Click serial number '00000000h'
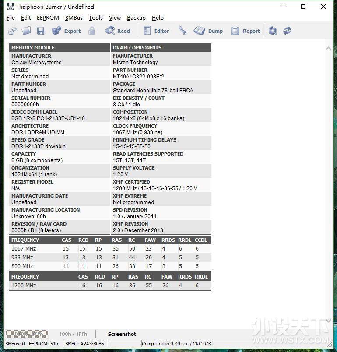 point(25,105)
